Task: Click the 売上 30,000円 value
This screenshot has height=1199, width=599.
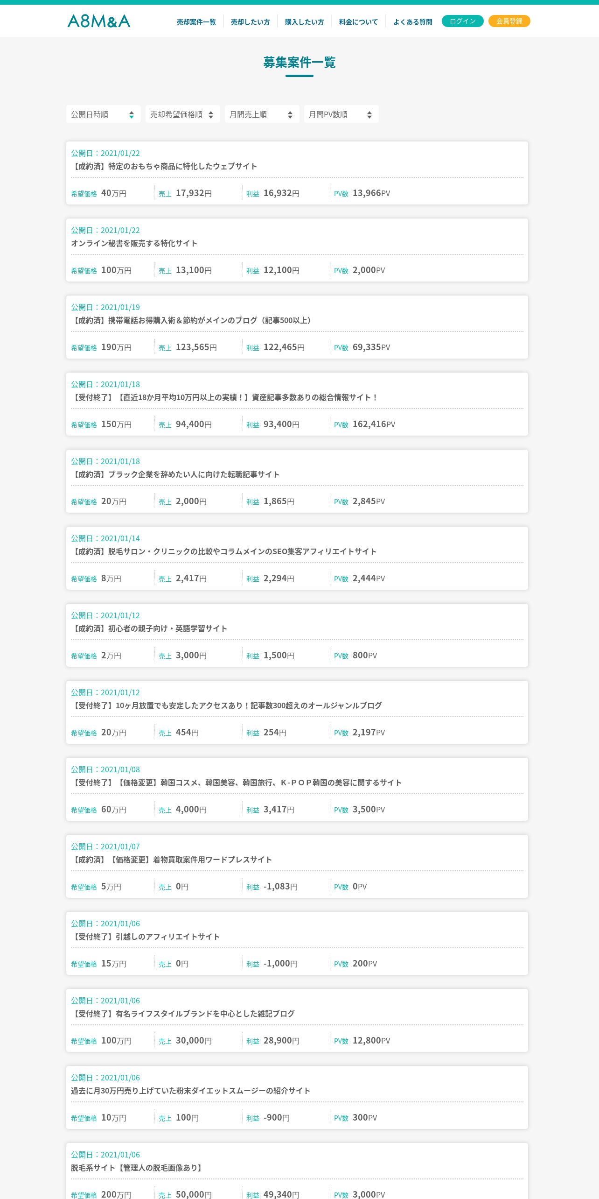Action: pyautogui.click(x=194, y=1041)
